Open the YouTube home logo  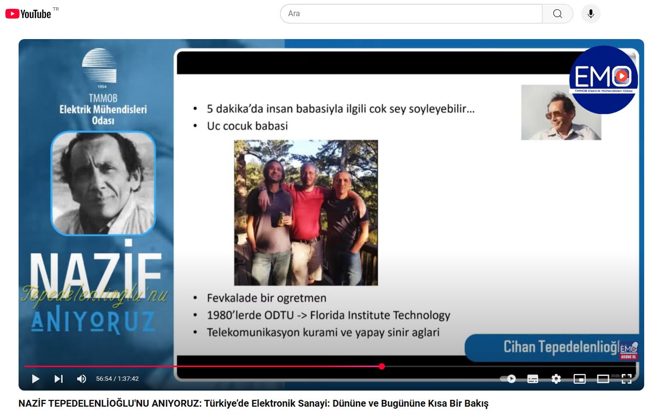[x=28, y=14]
